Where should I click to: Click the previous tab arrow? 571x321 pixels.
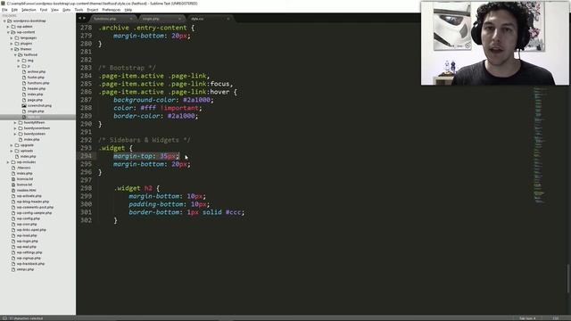click(x=80, y=18)
